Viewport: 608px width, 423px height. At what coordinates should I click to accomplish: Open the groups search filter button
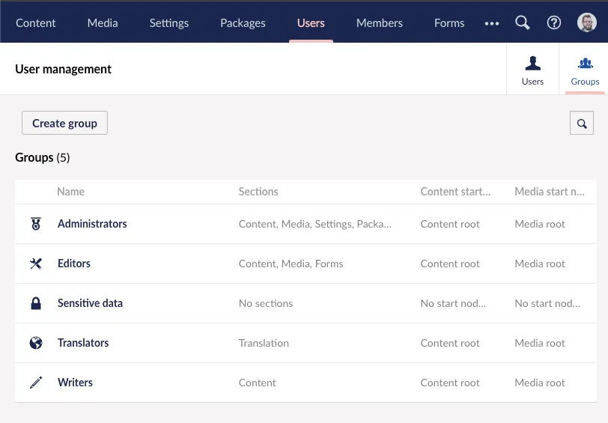pos(581,123)
